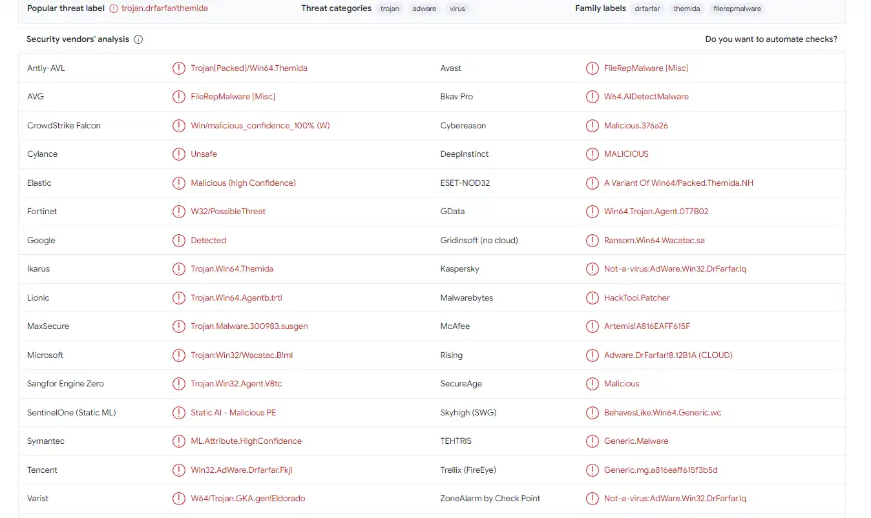
Task: Click the alert icon in the Symantec row
Action: pyautogui.click(x=178, y=441)
